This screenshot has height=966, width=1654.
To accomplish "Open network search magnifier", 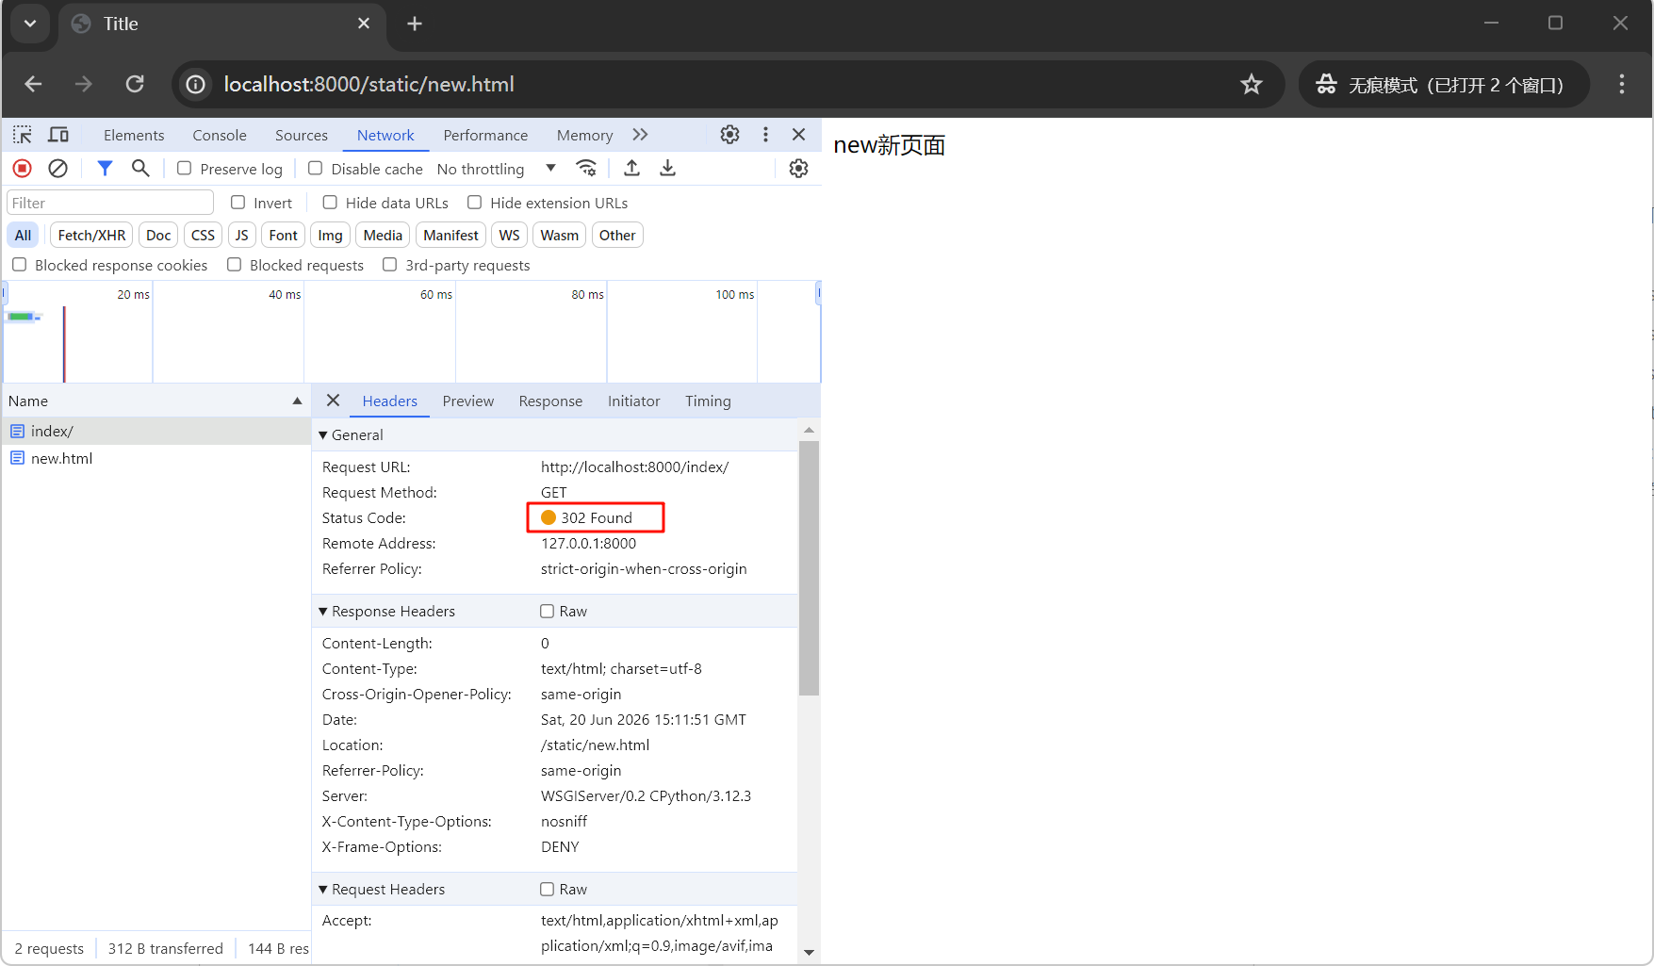I will 140,169.
